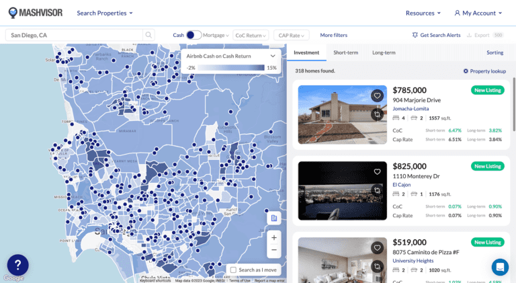Open the chat support widget
516x283 pixels.
point(500,267)
